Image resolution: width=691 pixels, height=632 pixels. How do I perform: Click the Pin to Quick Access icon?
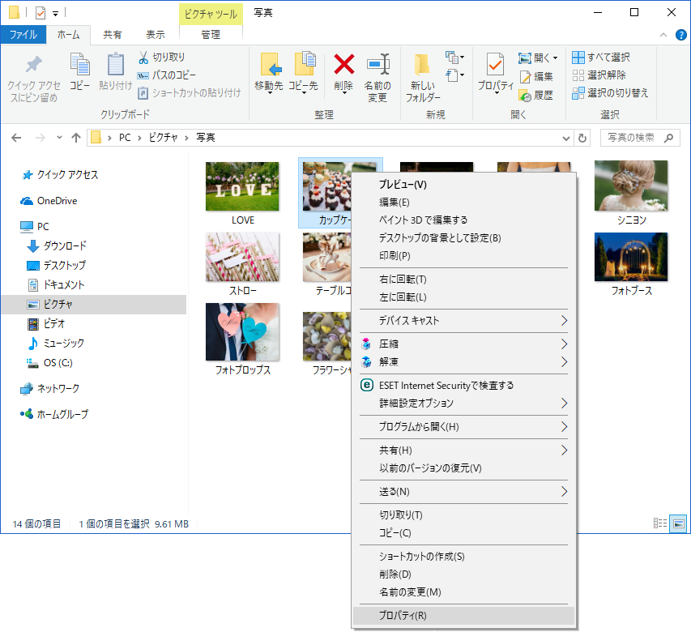33,65
